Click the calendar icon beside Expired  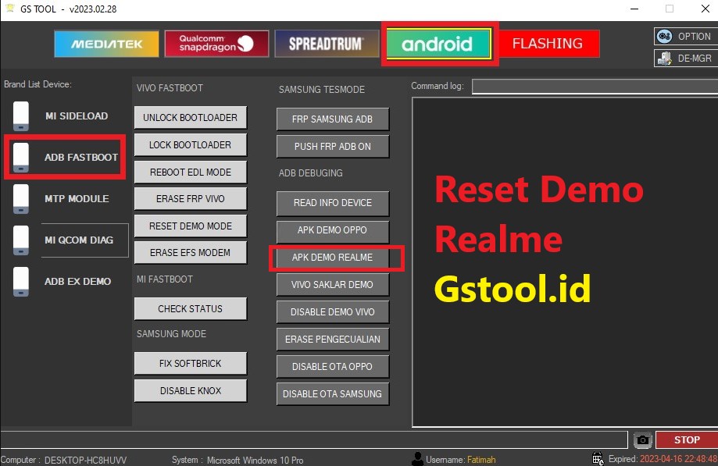point(598,458)
